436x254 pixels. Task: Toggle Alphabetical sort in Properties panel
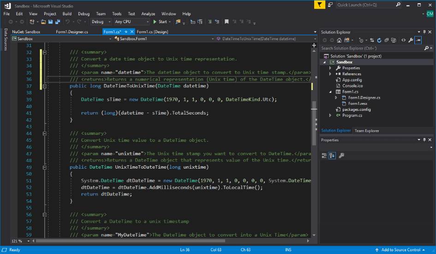tap(332, 156)
